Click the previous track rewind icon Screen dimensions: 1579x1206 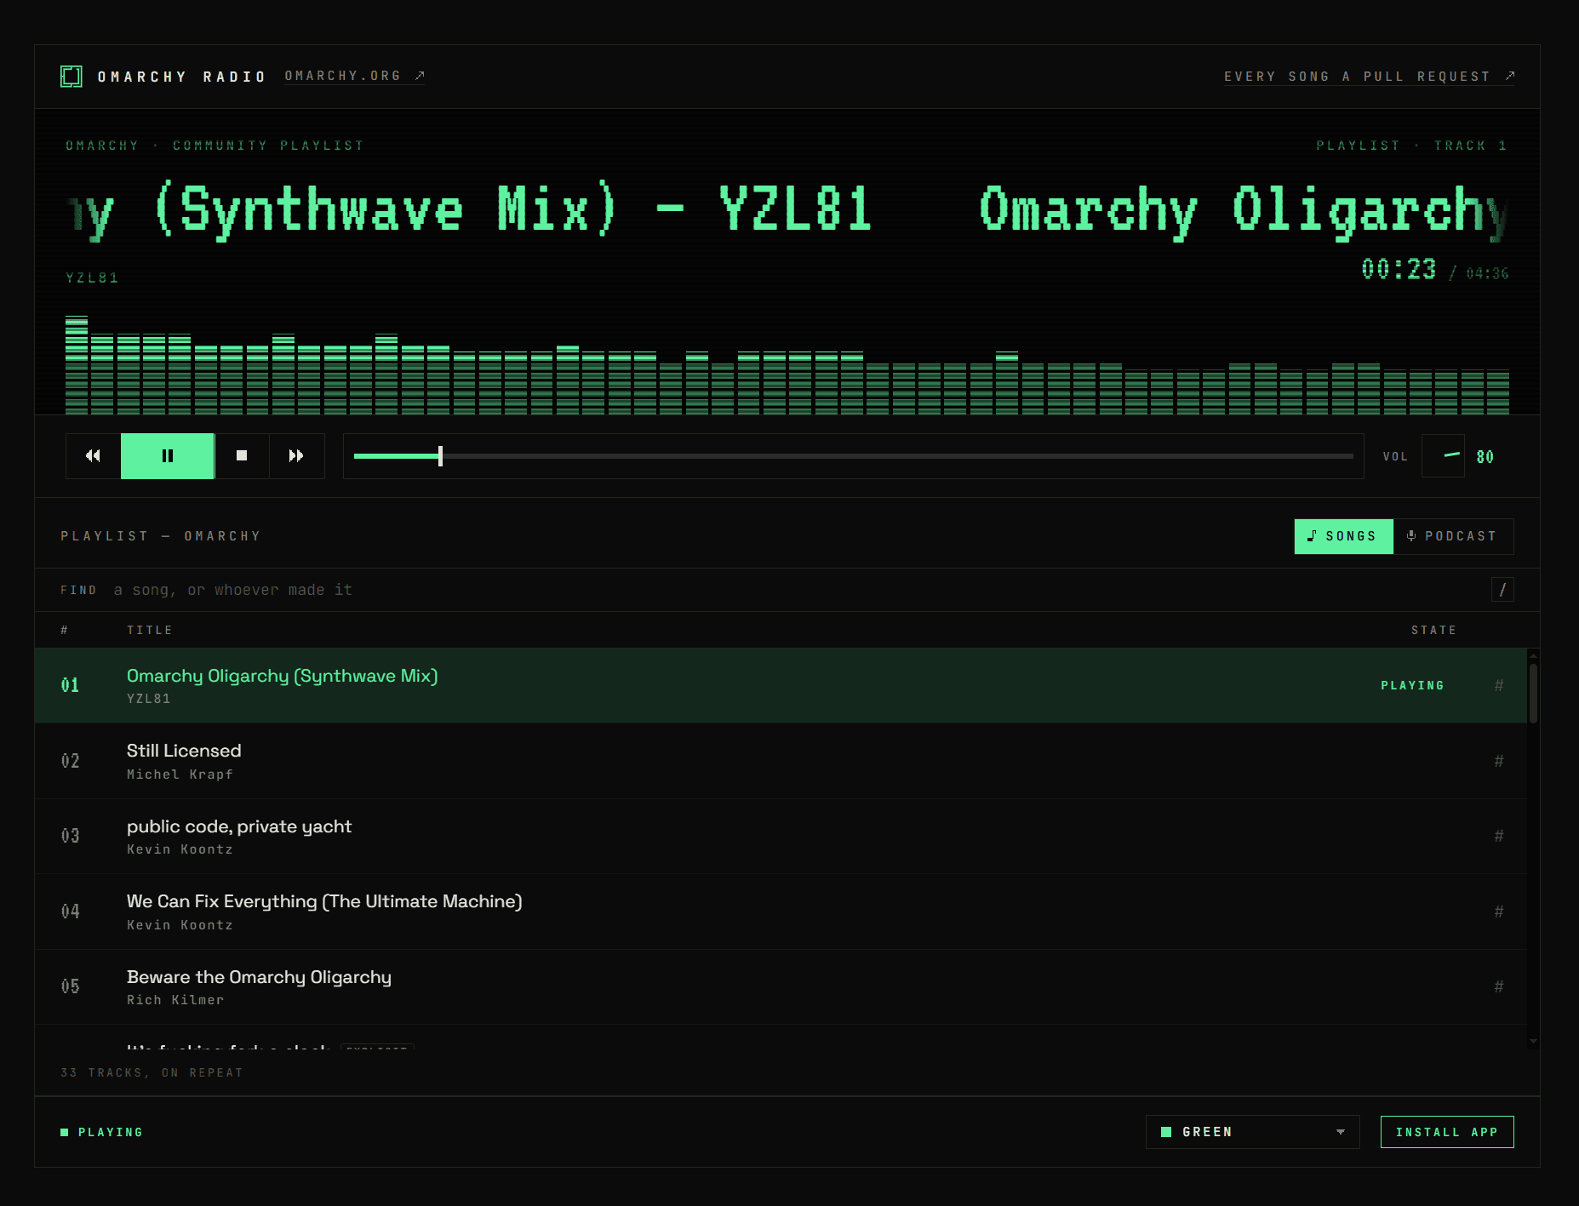[93, 456]
